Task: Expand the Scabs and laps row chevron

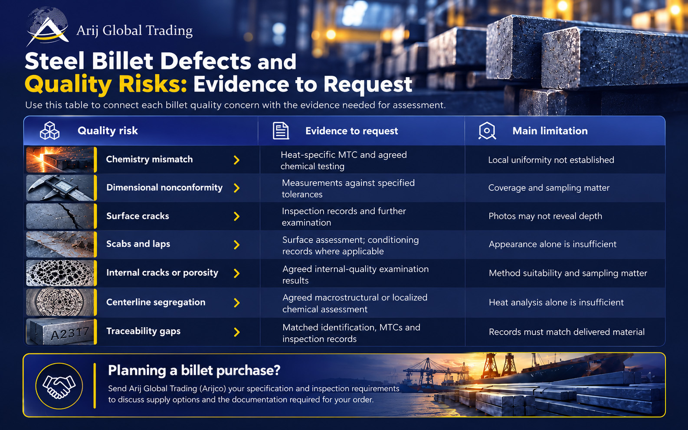Action: pos(236,245)
